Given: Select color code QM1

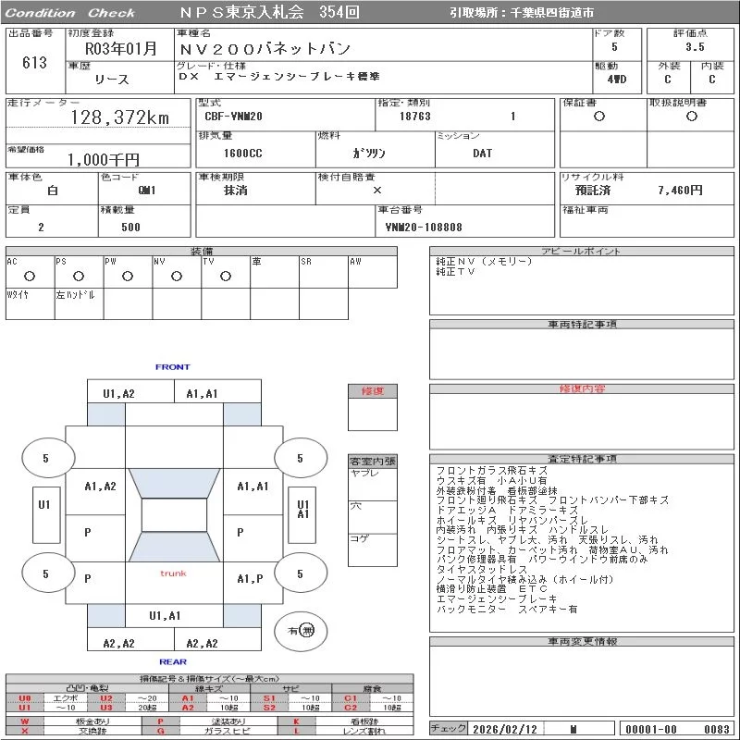Looking at the screenshot, I should 147,191.
